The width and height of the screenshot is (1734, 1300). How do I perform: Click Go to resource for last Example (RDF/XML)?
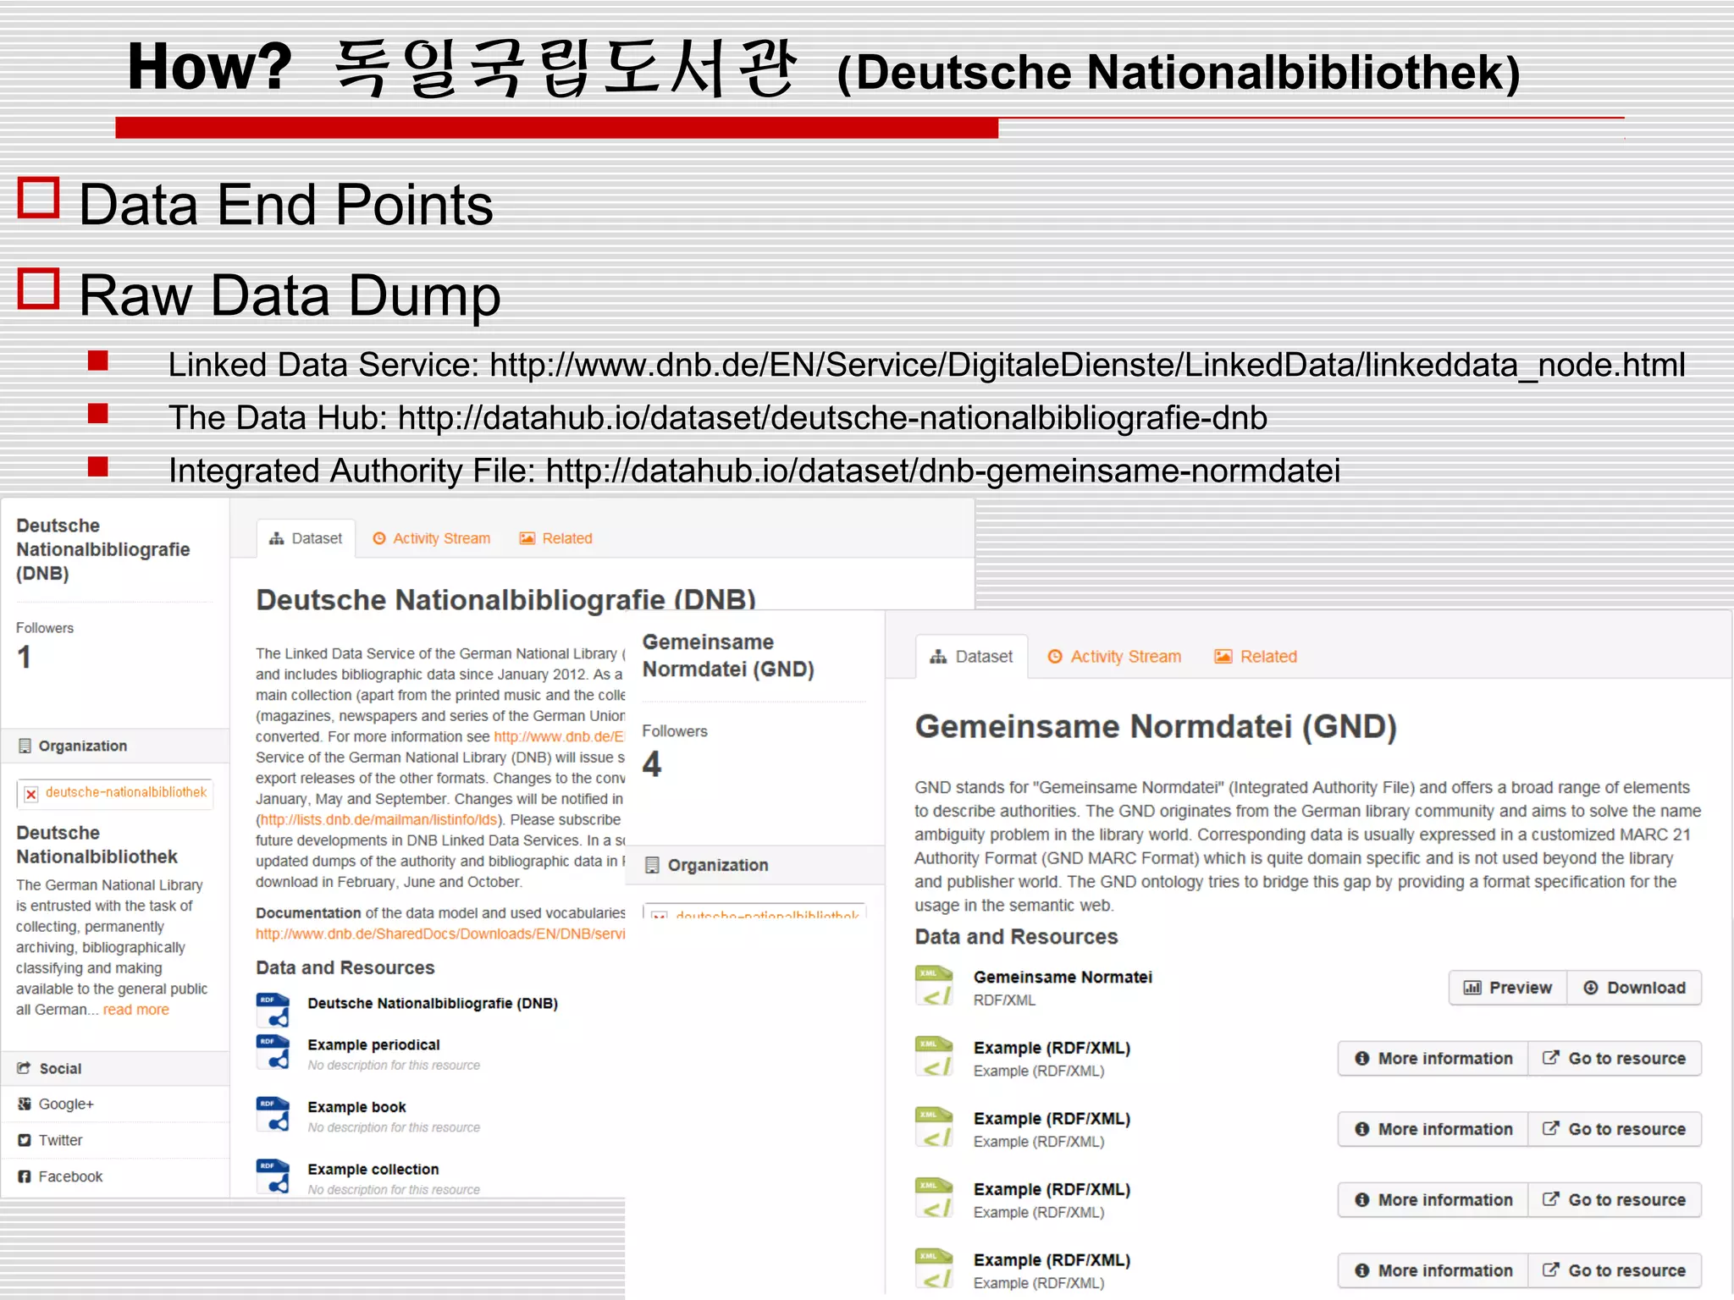click(x=1615, y=1270)
